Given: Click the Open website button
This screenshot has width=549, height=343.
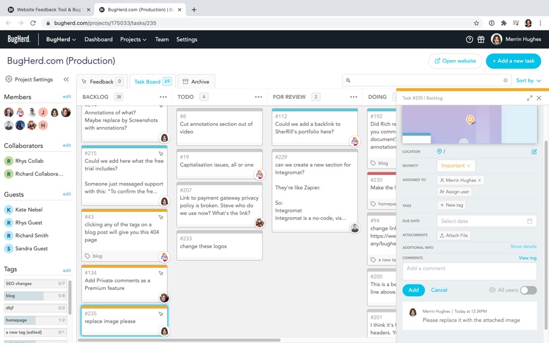Looking at the screenshot, I should point(455,61).
